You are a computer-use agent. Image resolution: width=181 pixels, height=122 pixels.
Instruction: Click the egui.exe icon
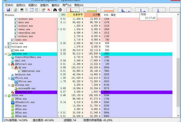pyautogui.click(x=13, y=61)
